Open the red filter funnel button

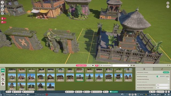(97, 65)
